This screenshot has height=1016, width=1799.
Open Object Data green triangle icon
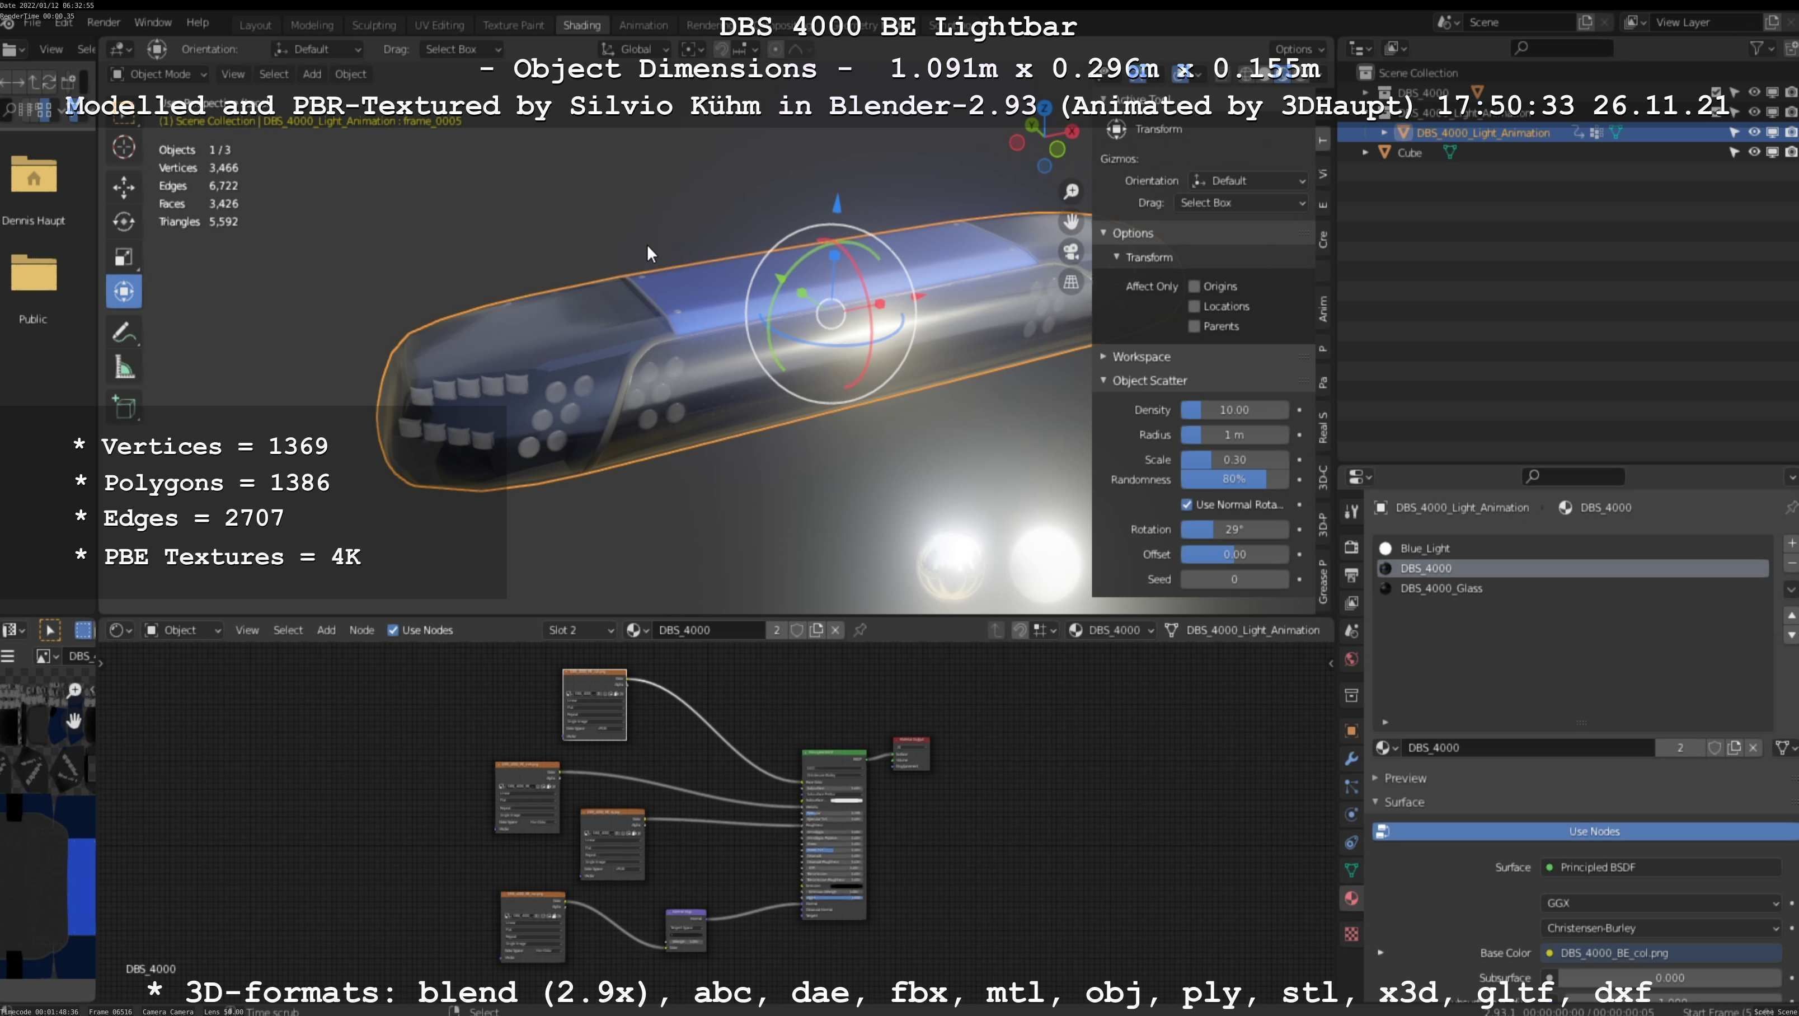tap(1351, 870)
